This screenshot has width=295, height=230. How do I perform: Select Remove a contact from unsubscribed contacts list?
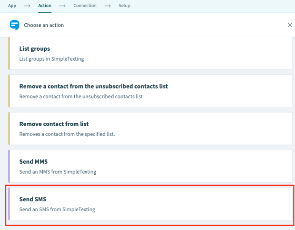150,91
